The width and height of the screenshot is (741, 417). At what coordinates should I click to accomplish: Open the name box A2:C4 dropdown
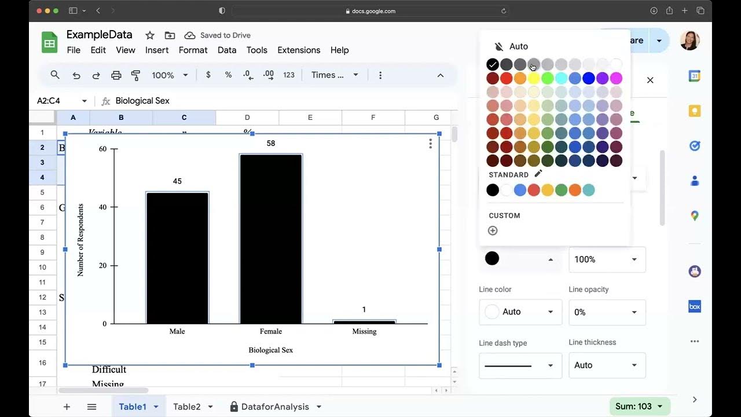coord(84,101)
